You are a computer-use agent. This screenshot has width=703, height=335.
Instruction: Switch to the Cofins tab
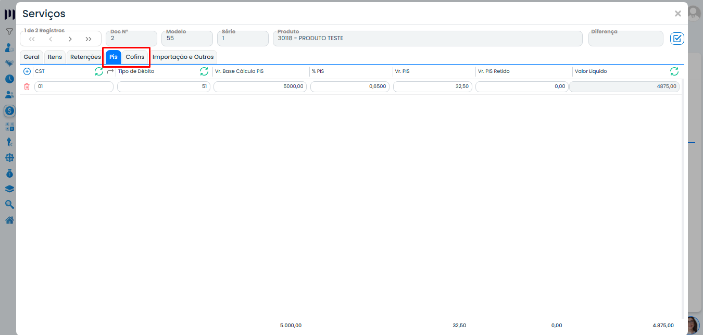pos(135,57)
